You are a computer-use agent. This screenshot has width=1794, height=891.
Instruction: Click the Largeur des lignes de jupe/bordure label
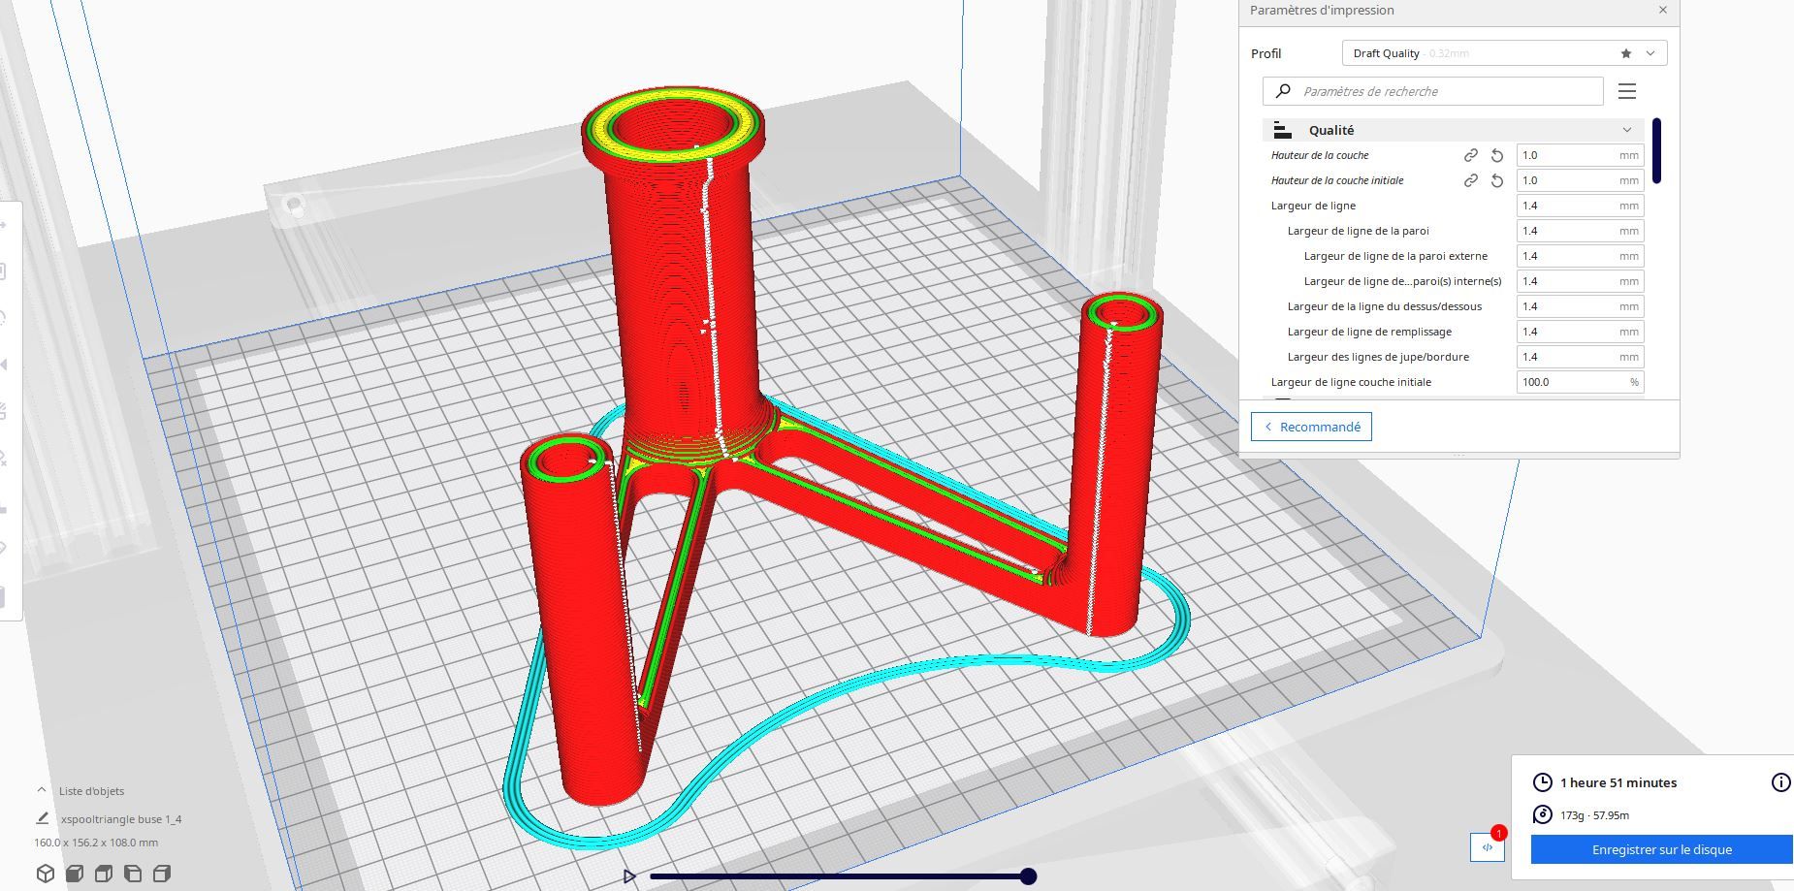[x=1378, y=357]
